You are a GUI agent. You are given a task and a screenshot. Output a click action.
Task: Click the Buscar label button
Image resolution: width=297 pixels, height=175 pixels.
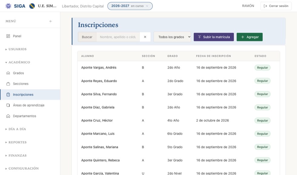point(87,37)
